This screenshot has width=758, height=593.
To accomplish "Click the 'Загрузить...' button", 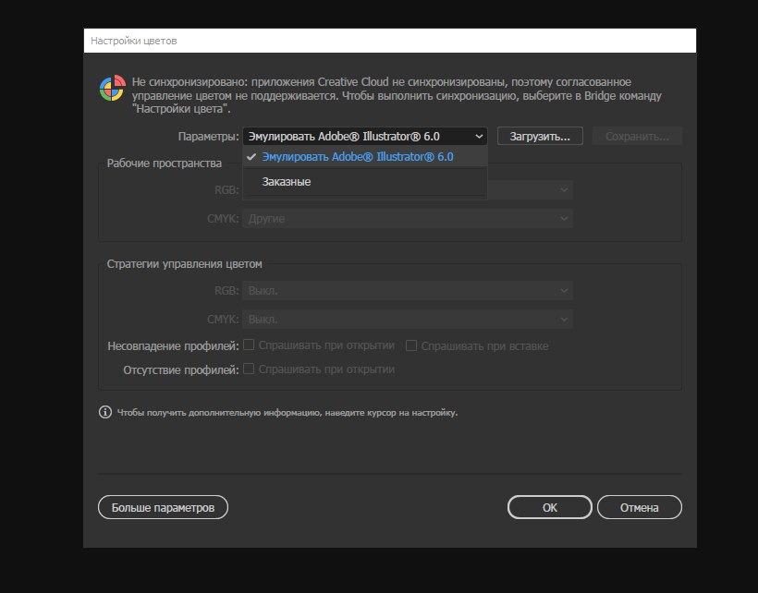I will [540, 136].
